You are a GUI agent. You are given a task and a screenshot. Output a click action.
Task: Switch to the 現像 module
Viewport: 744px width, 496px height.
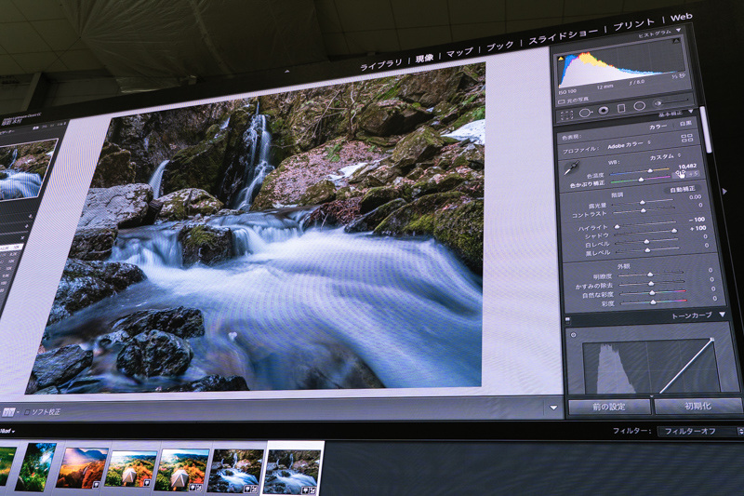[x=425, y=58]
